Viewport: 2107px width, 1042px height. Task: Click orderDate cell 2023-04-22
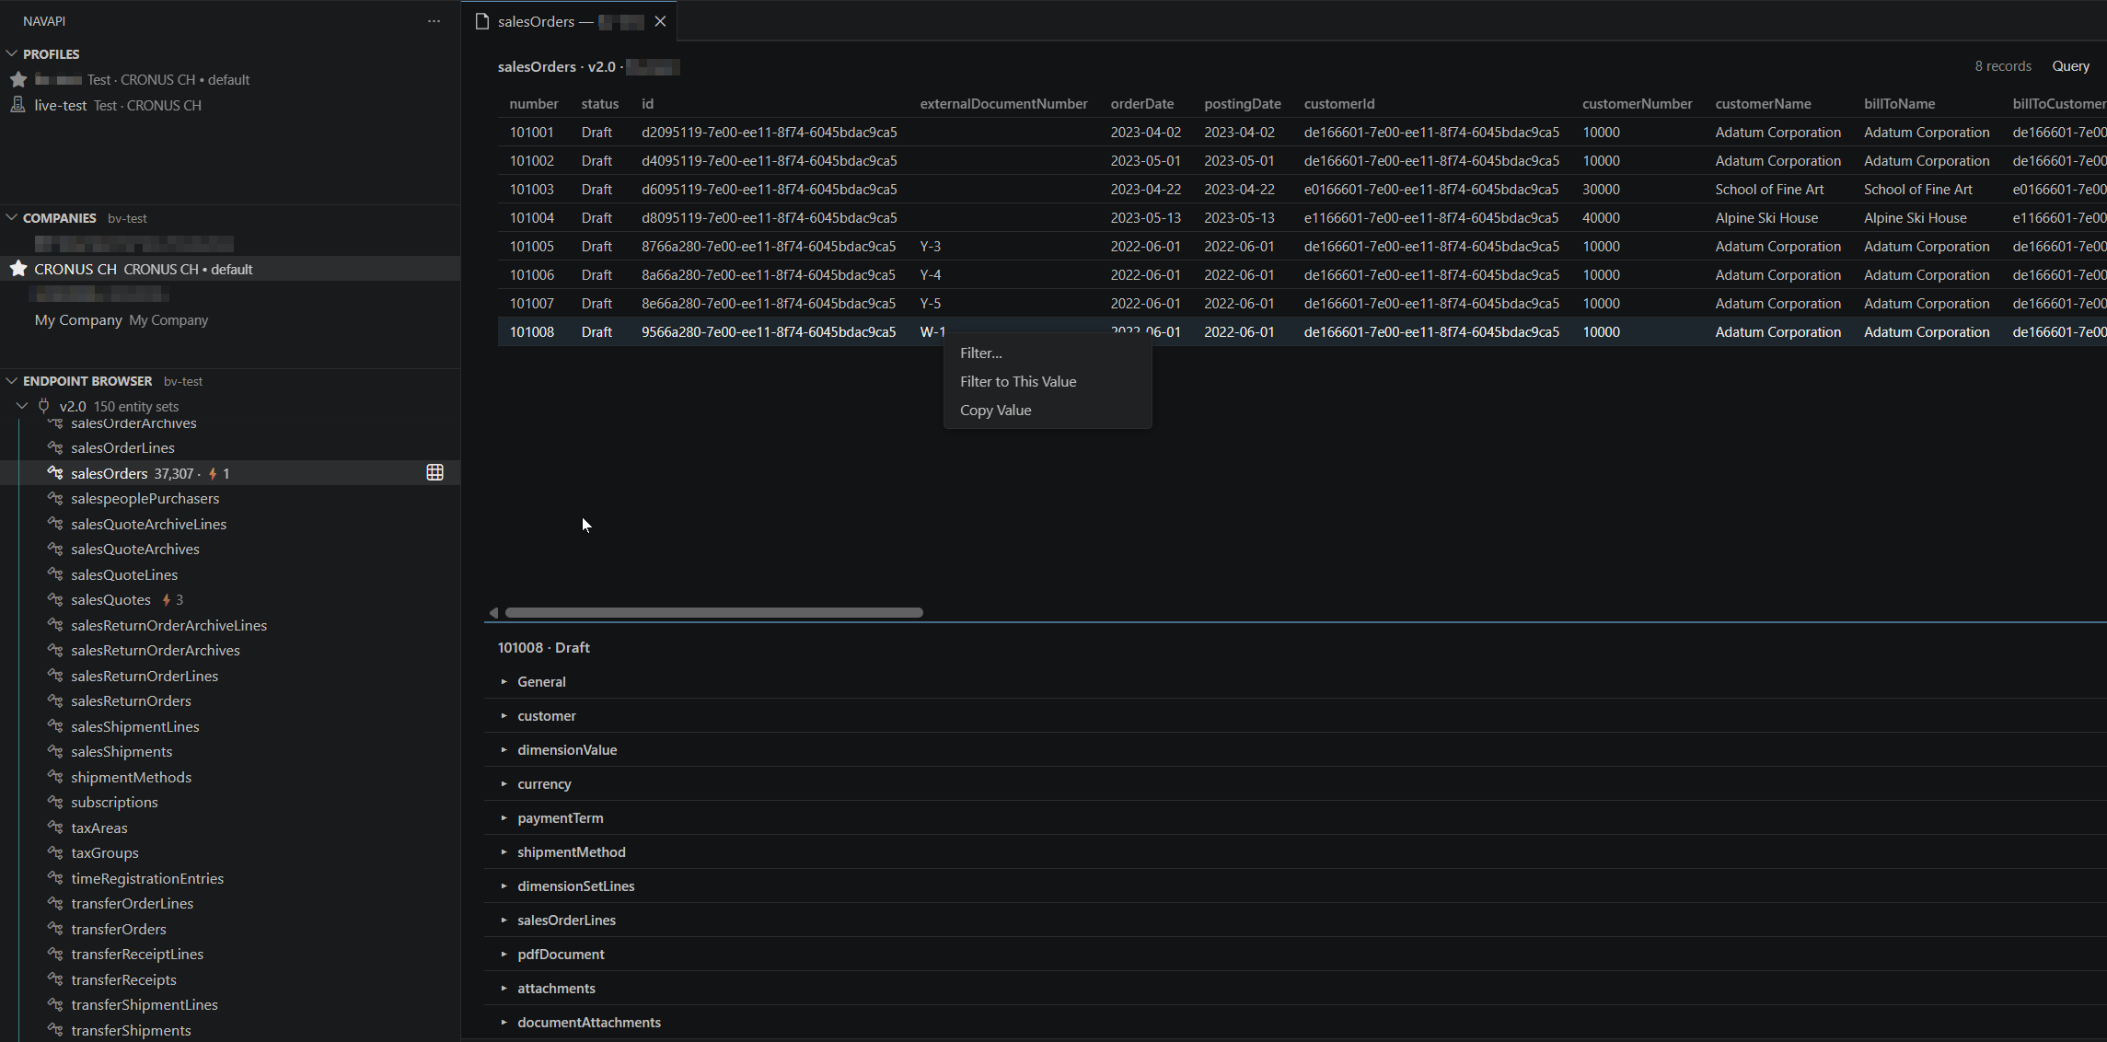pyautogui.click(x=1145, y=189)
